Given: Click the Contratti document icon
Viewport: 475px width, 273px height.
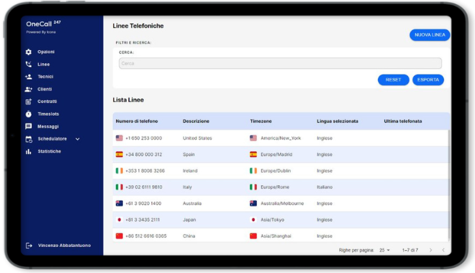Looking at the screenshot, I should click(29, 101).
